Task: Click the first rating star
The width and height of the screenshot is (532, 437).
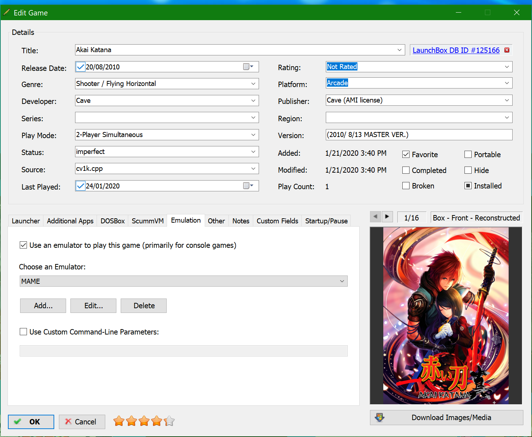Action: [x=119, y=421]
